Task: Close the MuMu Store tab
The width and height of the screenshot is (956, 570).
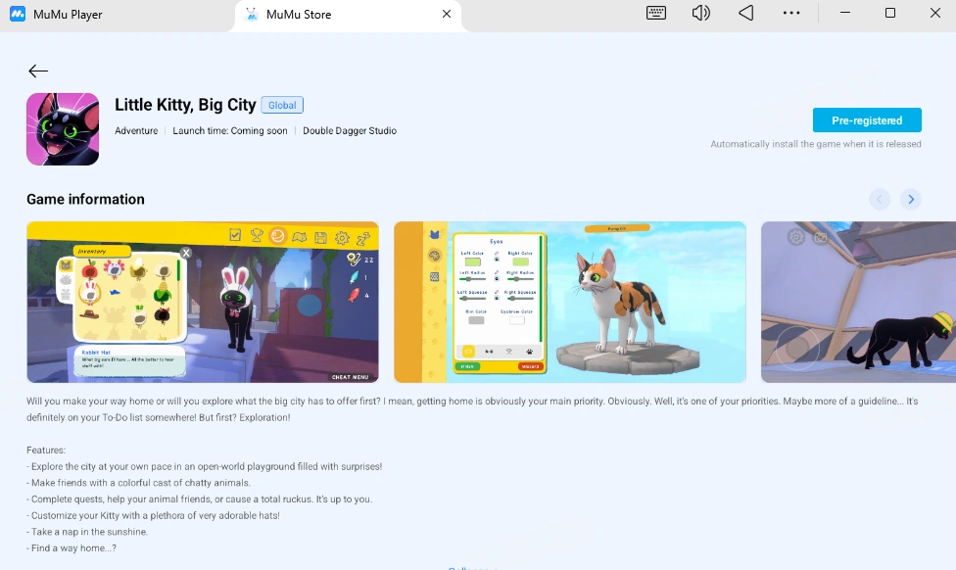Action: [x=447, y=14]
